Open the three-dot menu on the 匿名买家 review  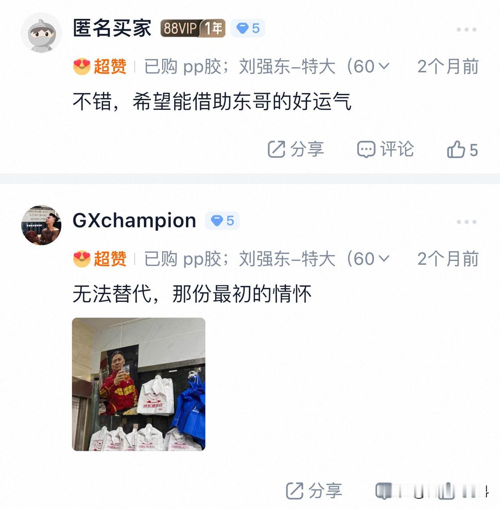[466, 29]
